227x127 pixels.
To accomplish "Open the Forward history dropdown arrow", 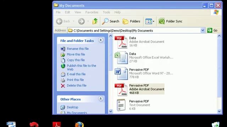I will (88, 21).
